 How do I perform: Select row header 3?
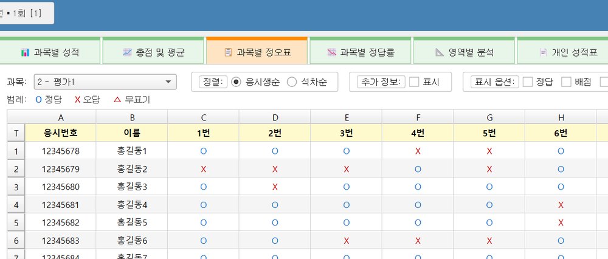[x=16, y=187]
